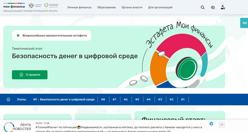Open the Личные финансы menu

click(x=79, y=7)
